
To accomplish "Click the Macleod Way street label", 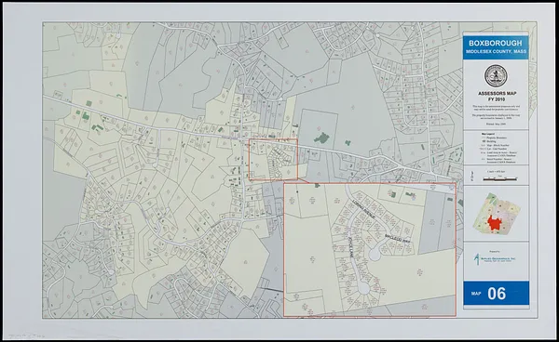I will click(x=398, y=238).
